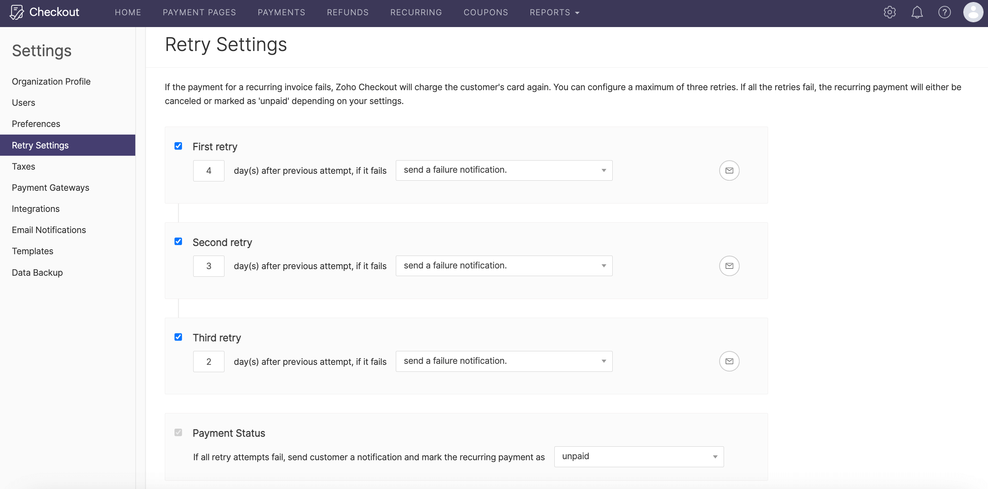Image resolution: width=988 pixels, height=489 pixels.
Task: Navigate to Email Notifications settings
Action: [49, 230]
